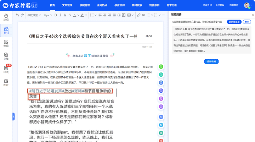255x142 pixels.
Task: Open the 客服微信 link
Action: [x=234, y=5]
